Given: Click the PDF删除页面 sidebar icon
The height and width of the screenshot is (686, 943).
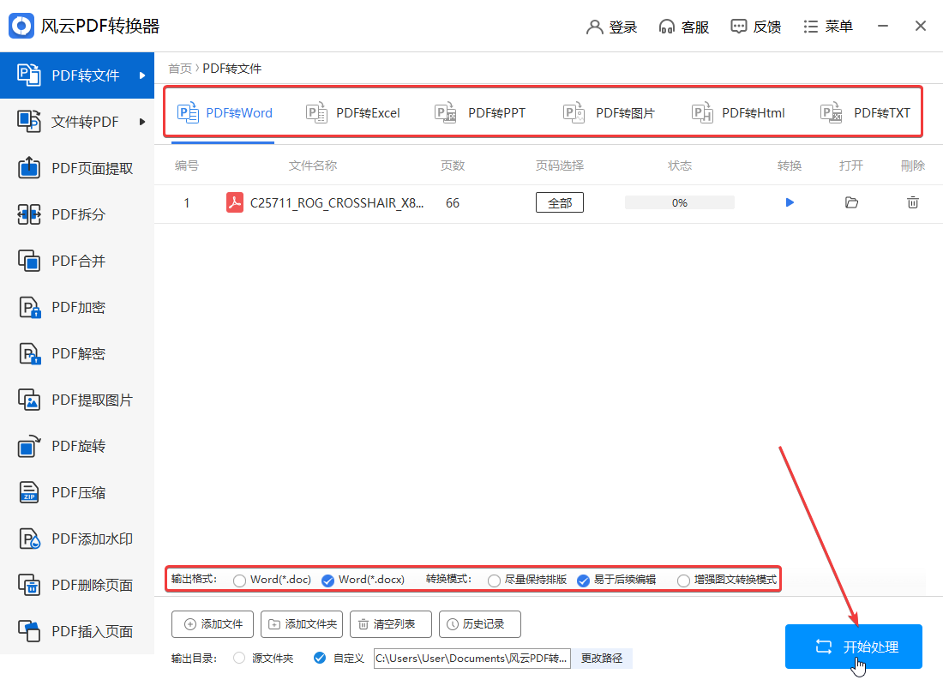Looking at the screenshot, I should 29,585.
